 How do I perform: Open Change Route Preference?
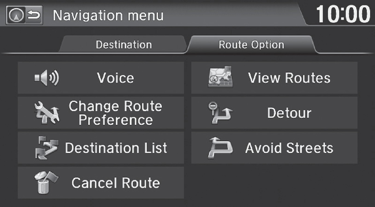coord(115,113)
